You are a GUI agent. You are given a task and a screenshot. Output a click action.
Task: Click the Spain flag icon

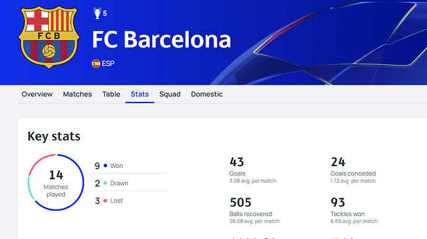point(96,64)
